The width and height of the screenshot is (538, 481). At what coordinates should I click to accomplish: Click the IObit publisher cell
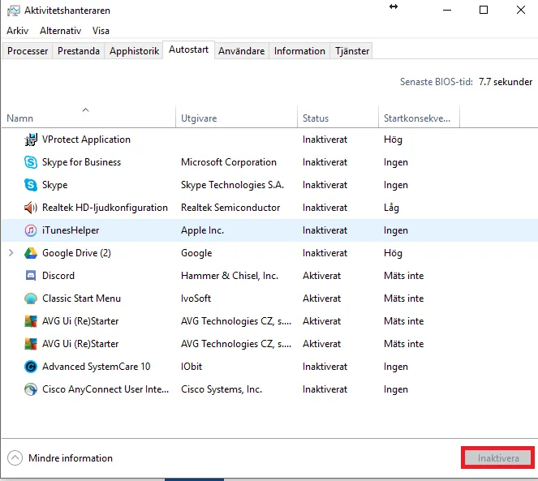point(192,367)
